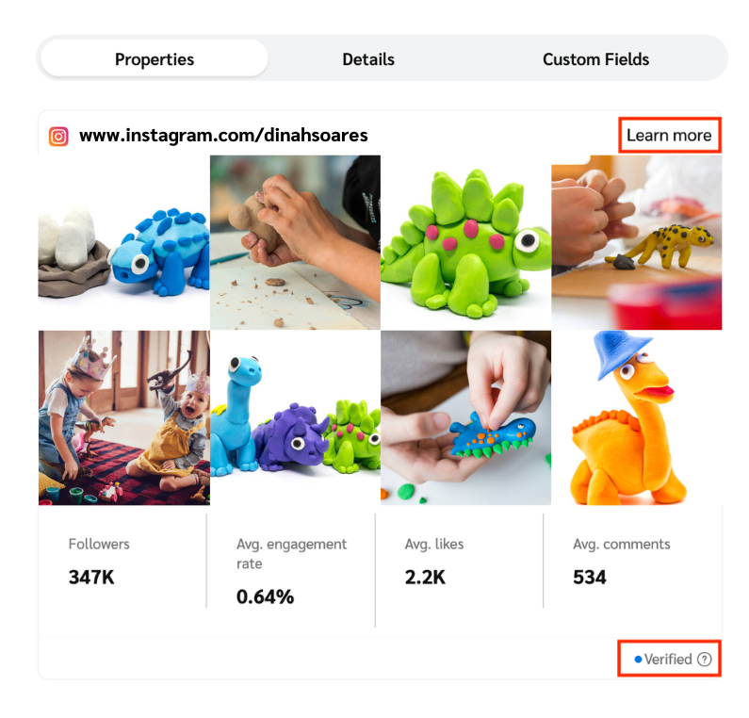The height and width of the screenshot is (718, 749).
Task: Open the hands kneading brown clay photo
Action: (x=295, y=242)
